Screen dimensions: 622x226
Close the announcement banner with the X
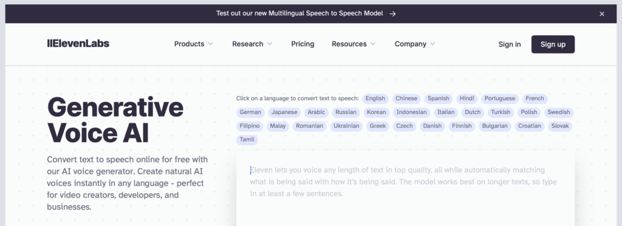pos(602,14)
